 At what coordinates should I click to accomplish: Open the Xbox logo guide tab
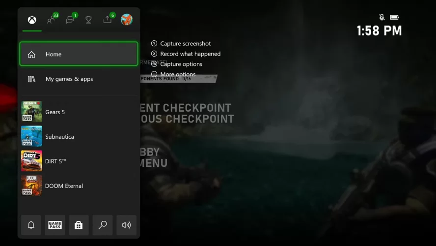(32, 20)
